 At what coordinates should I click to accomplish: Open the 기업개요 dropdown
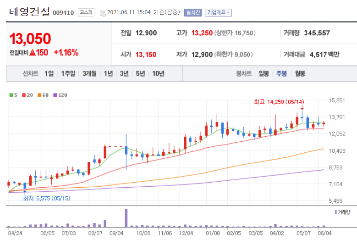[x=218, y=12]
